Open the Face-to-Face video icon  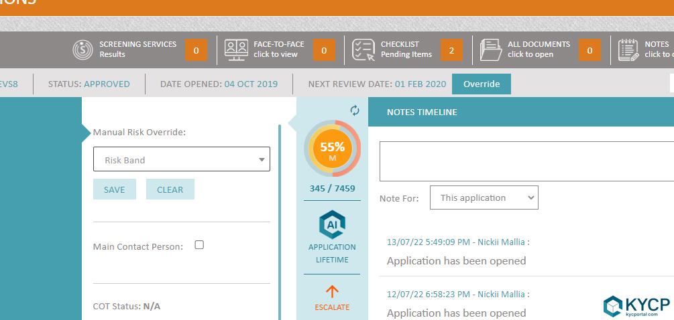(x=236, y=50)
